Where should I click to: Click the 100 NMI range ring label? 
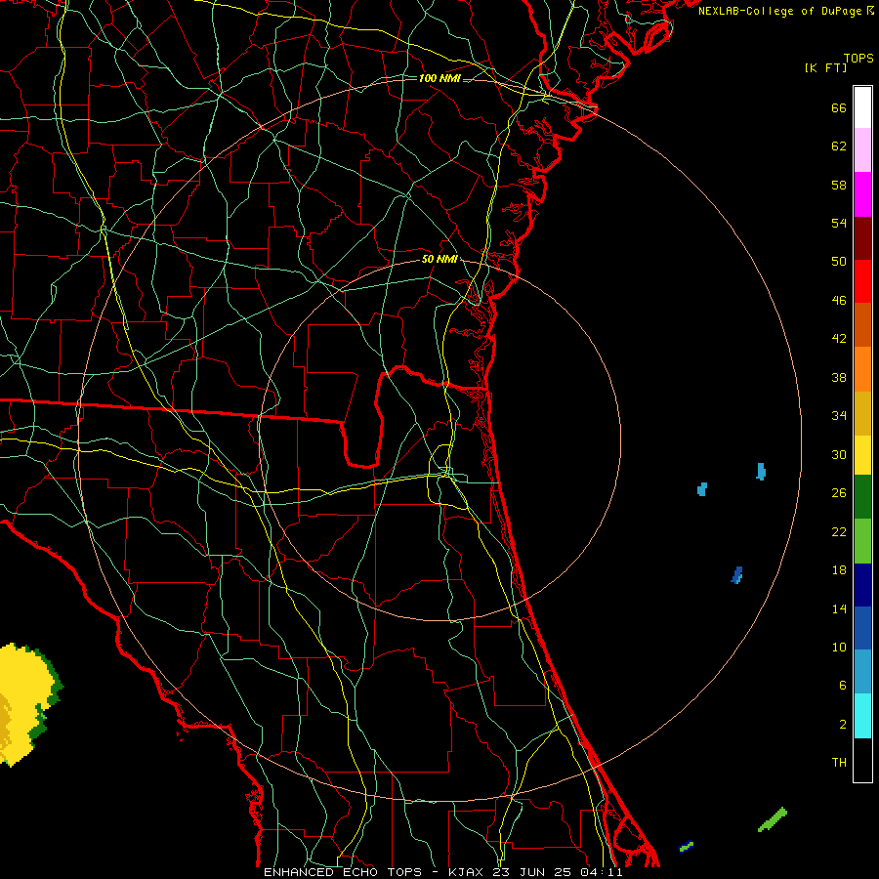[x=439, y=78]
